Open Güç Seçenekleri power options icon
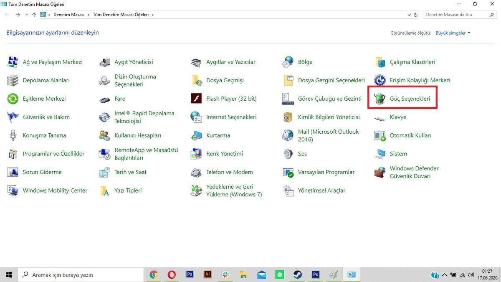This screenshot has width=501, height=282. (x=380, y=99)
